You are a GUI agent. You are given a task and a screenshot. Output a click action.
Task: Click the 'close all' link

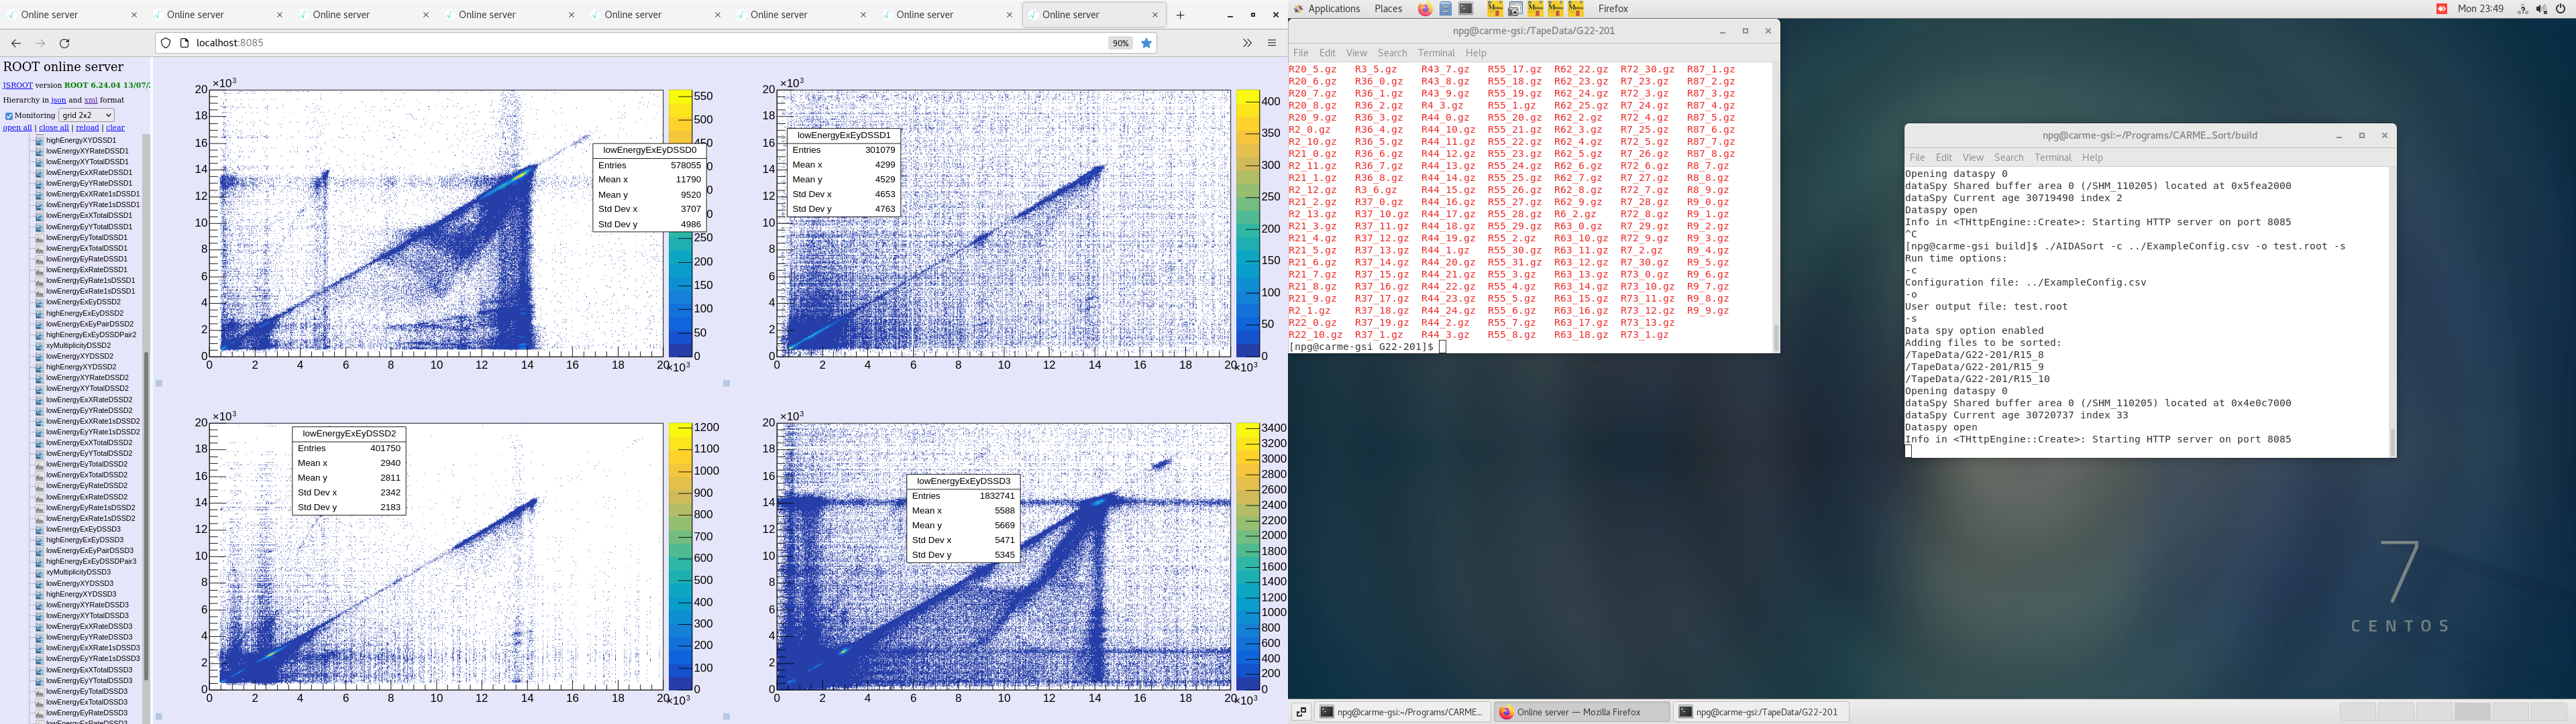(x=53, y=128)
